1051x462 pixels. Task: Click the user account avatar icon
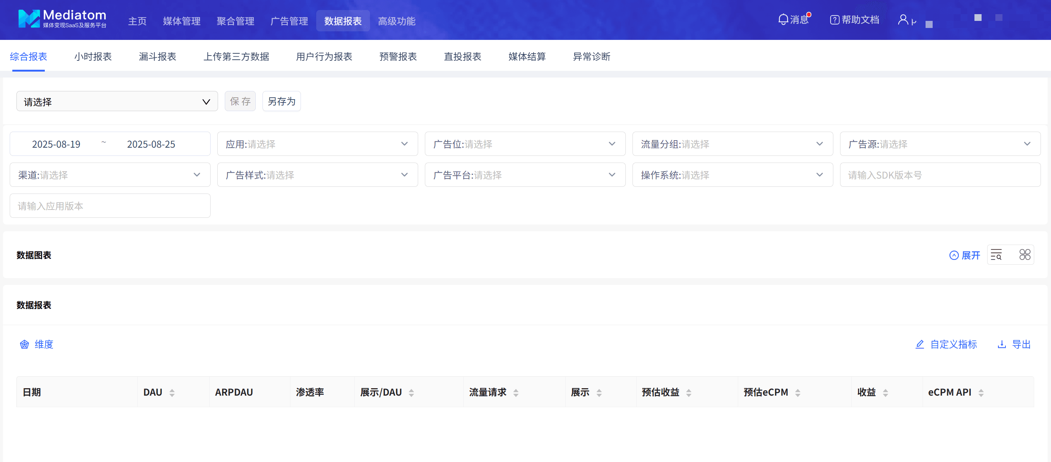903,19
